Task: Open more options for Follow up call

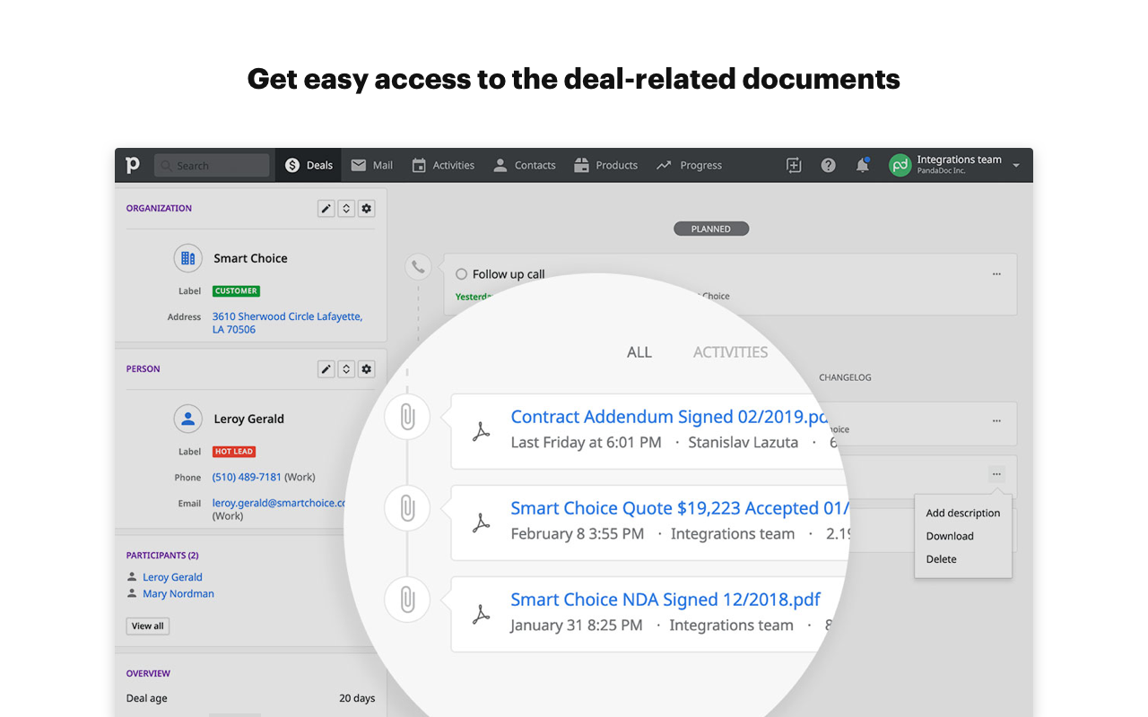Action: (996, 274)
